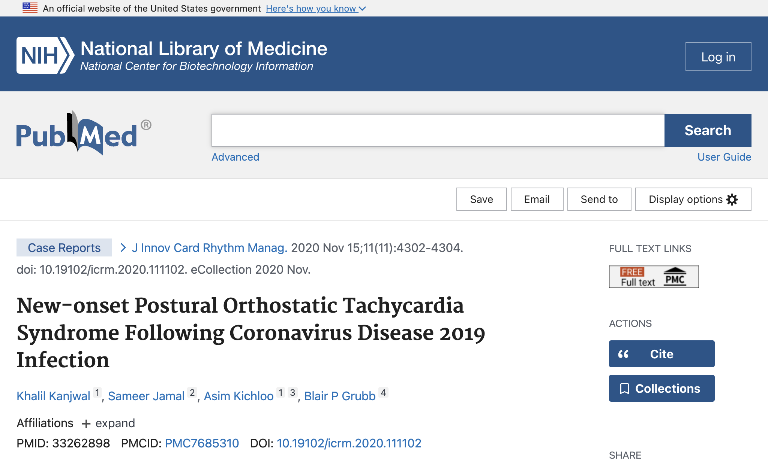The height and width of the screenshot is (471, 768).
Task: Open author Khalil Kanjwal link
Action: pos(53,396)
